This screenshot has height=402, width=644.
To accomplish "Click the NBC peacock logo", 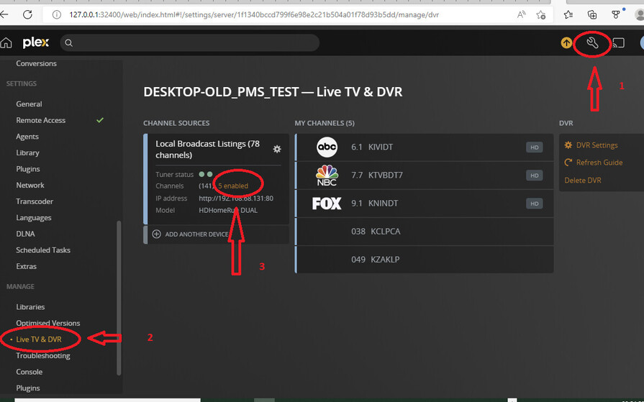I will [x=327, y=175].
